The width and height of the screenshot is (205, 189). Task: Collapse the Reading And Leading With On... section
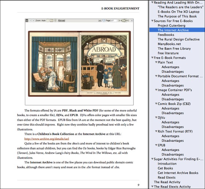[152, 2]
